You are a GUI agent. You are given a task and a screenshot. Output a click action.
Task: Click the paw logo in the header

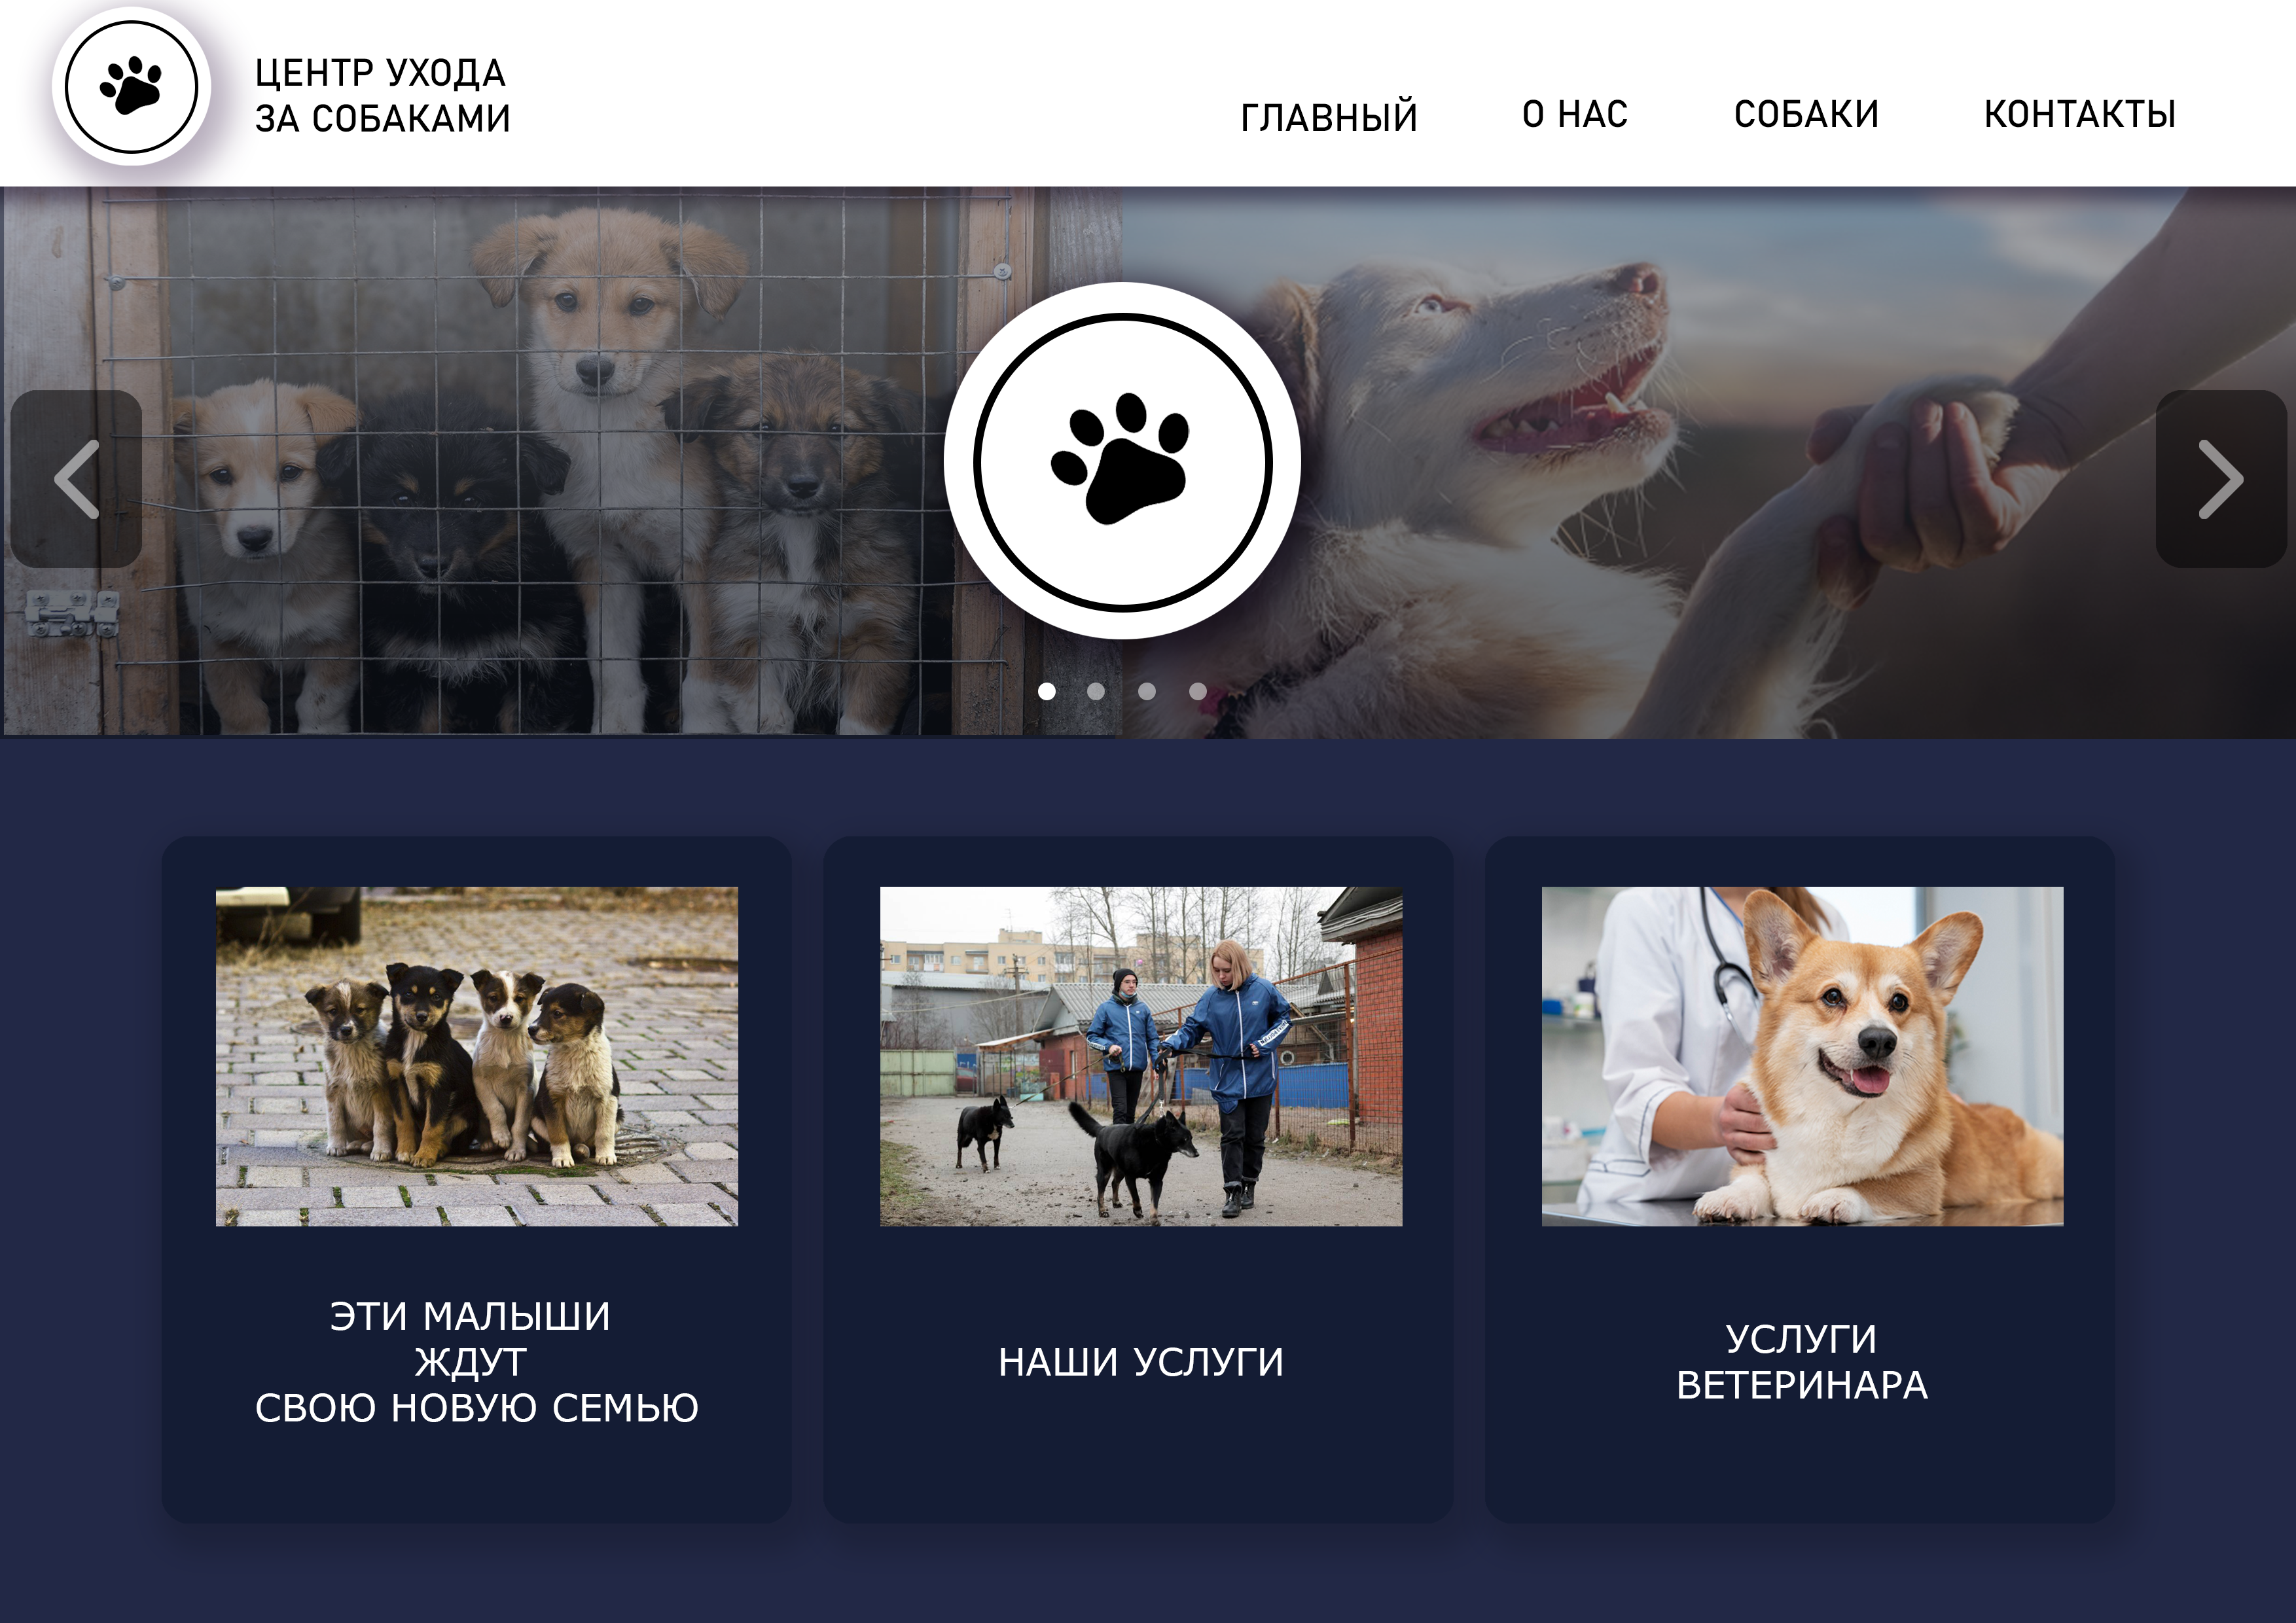click(131, 87)
